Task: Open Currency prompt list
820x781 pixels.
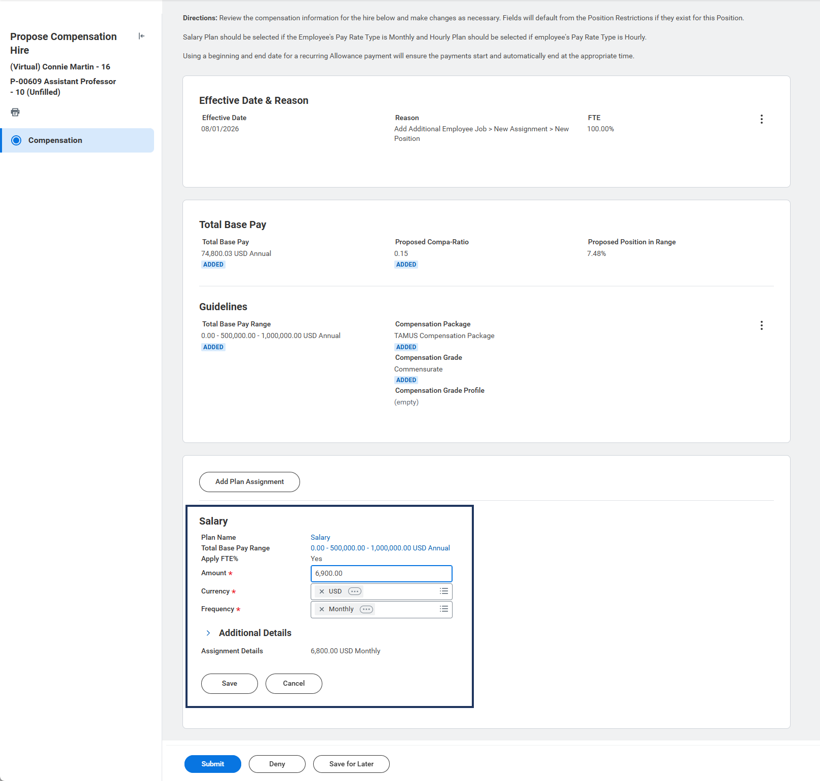Action: pyautogui.click(x=443, y=591)
